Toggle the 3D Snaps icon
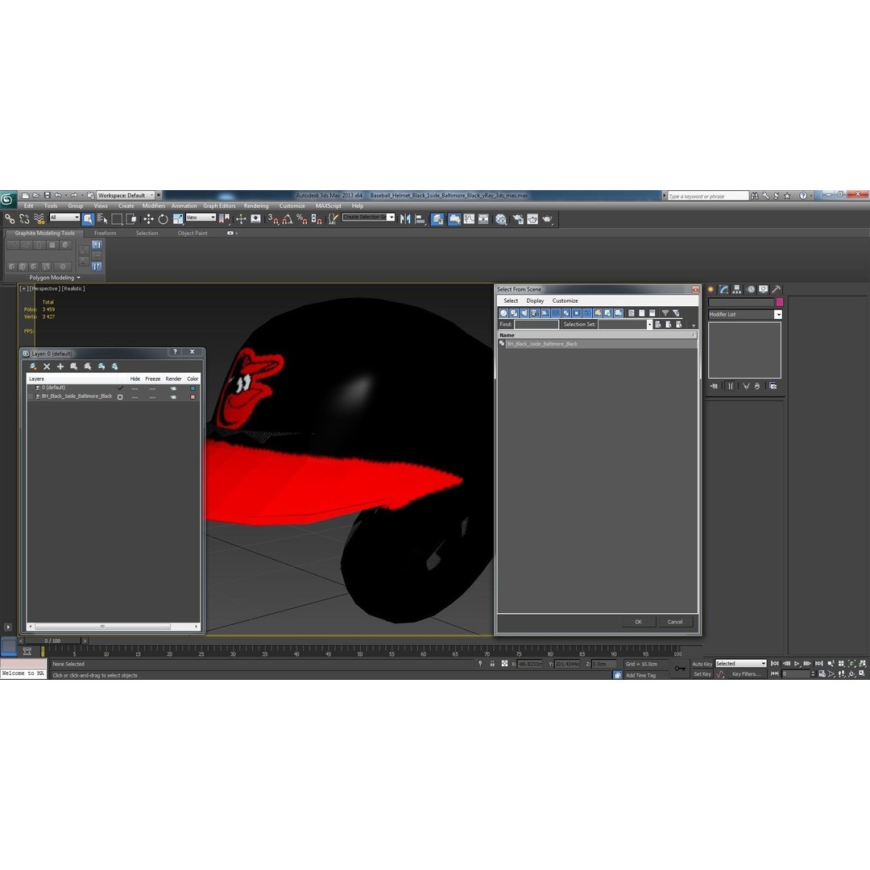The height and width of the screenshot is (870, 870). tap(272, 219)
